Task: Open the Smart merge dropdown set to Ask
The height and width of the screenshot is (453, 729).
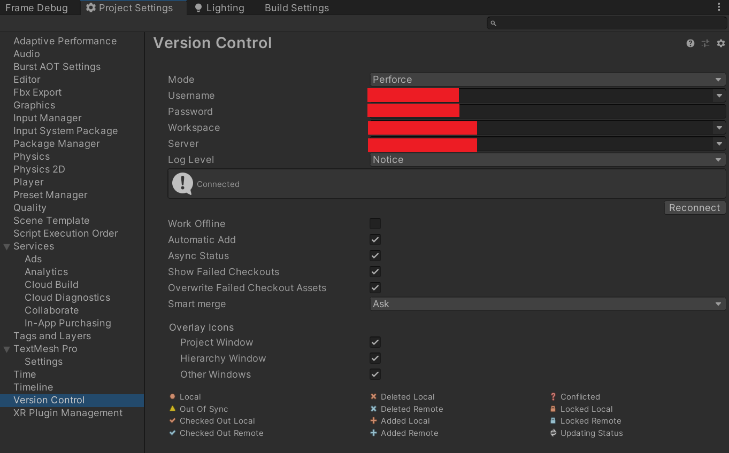Action: pos(548,303)
